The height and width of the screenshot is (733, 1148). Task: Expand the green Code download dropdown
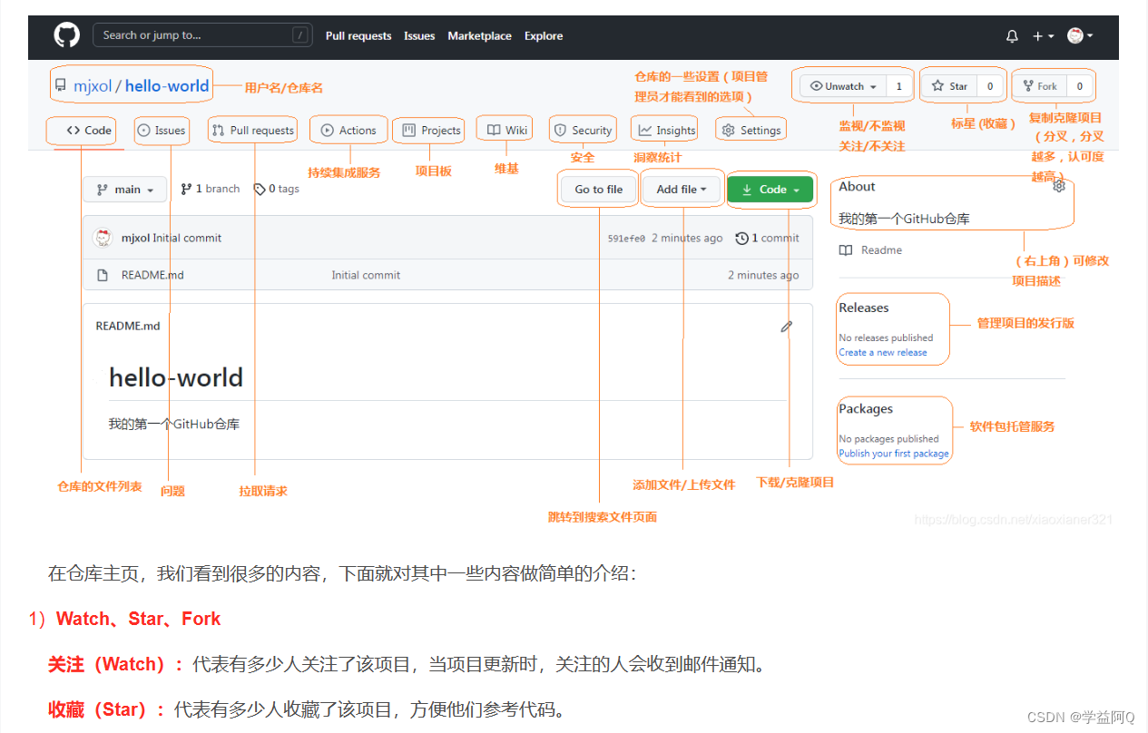point(770,190)
